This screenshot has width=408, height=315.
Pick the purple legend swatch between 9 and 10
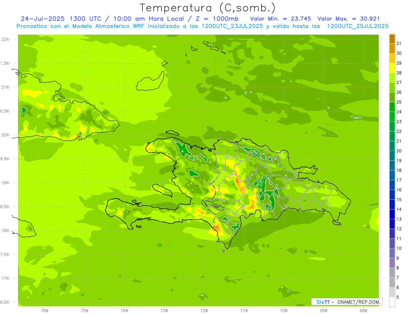(x=392, y=253)
